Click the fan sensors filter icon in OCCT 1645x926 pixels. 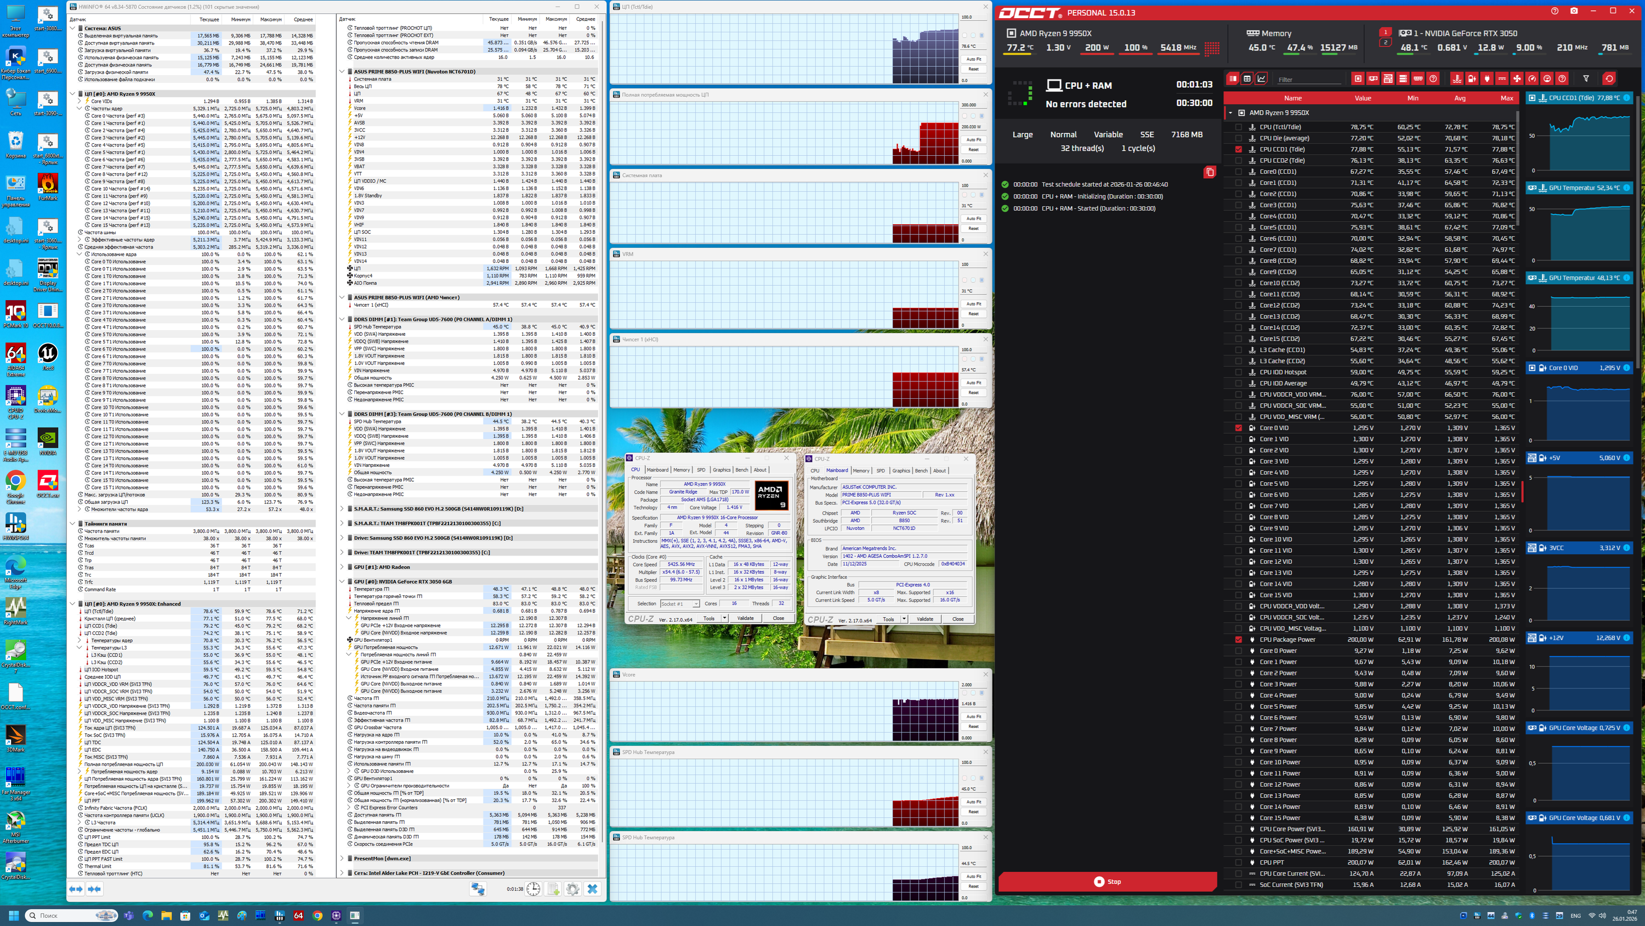click(x=1517, y=78)
